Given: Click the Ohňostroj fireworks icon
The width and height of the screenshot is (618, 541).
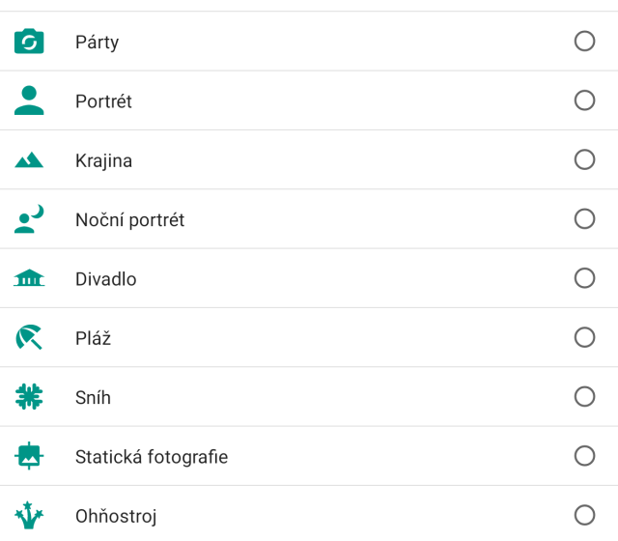Looking at the screenshot, I should click(x=29, y=515).
